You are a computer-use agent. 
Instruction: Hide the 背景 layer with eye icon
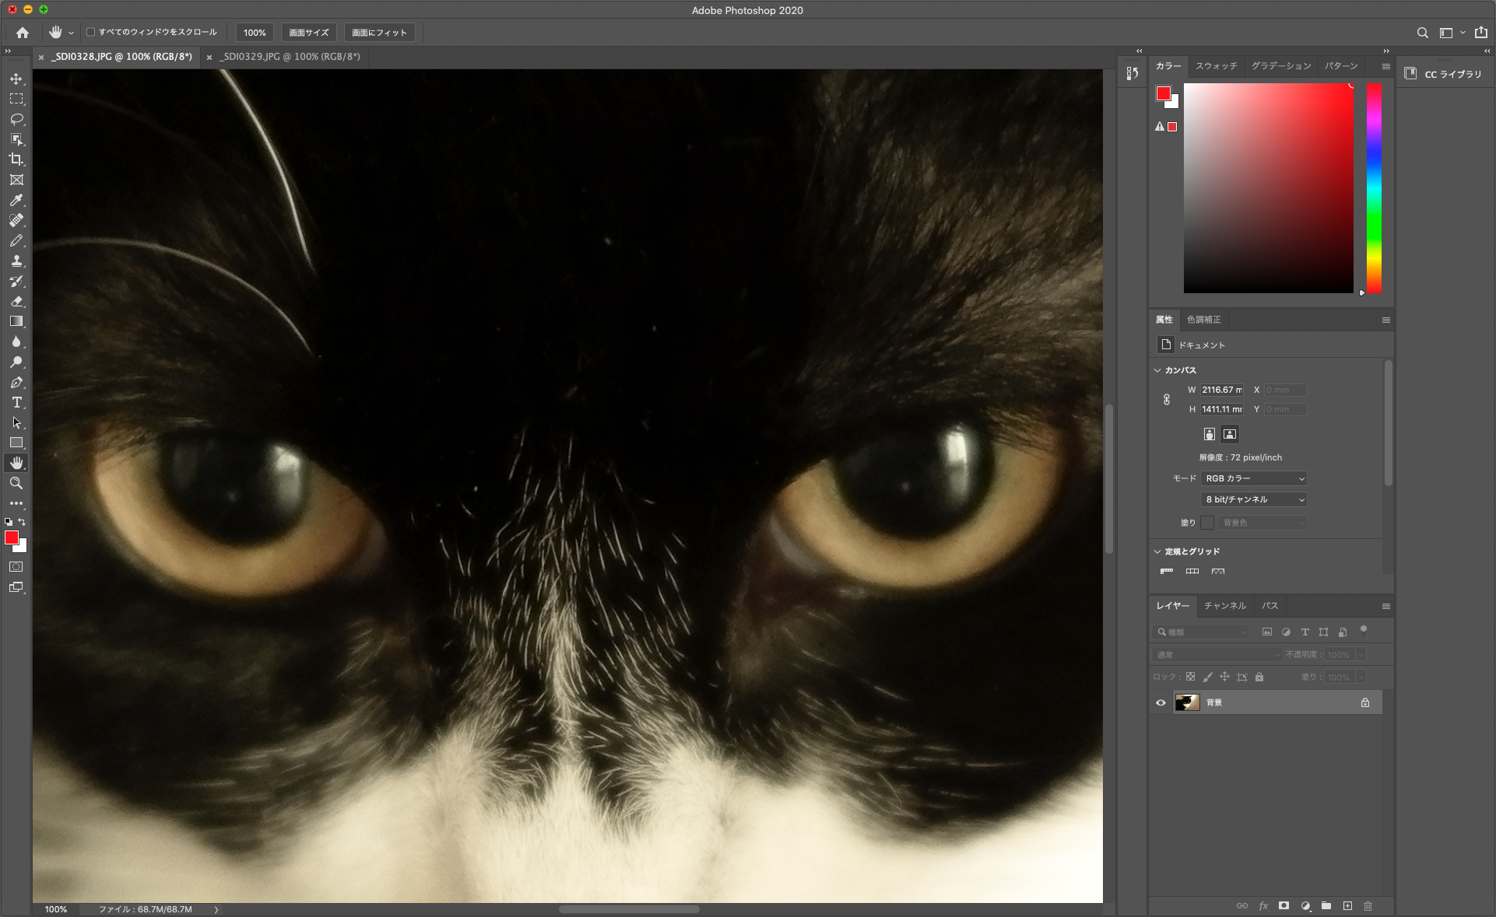[x=1161, y=702]
